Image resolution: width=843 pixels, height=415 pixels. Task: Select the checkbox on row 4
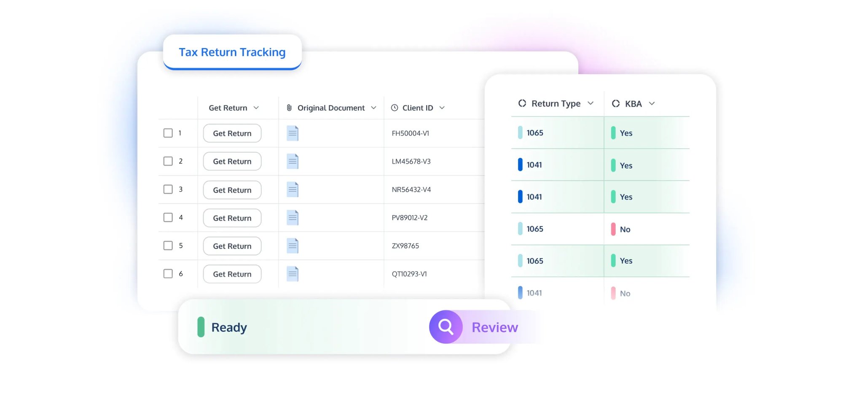(x=168, y=217)
